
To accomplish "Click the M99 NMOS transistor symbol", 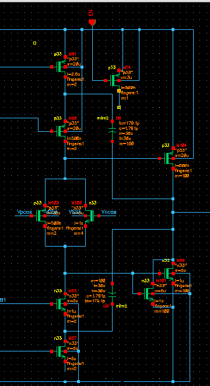I will pos(168,274).
